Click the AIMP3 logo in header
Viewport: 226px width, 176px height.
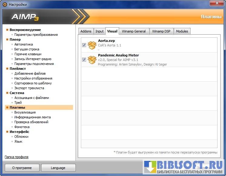tap(25, 17)
